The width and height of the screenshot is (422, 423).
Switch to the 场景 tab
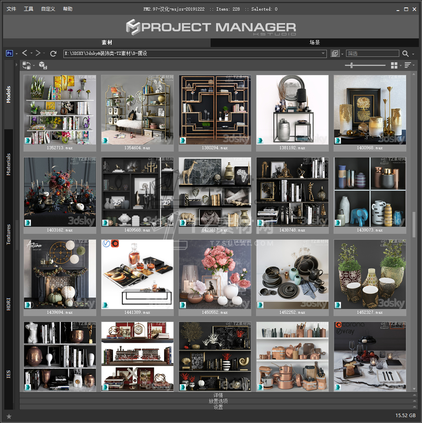point(314,42)
